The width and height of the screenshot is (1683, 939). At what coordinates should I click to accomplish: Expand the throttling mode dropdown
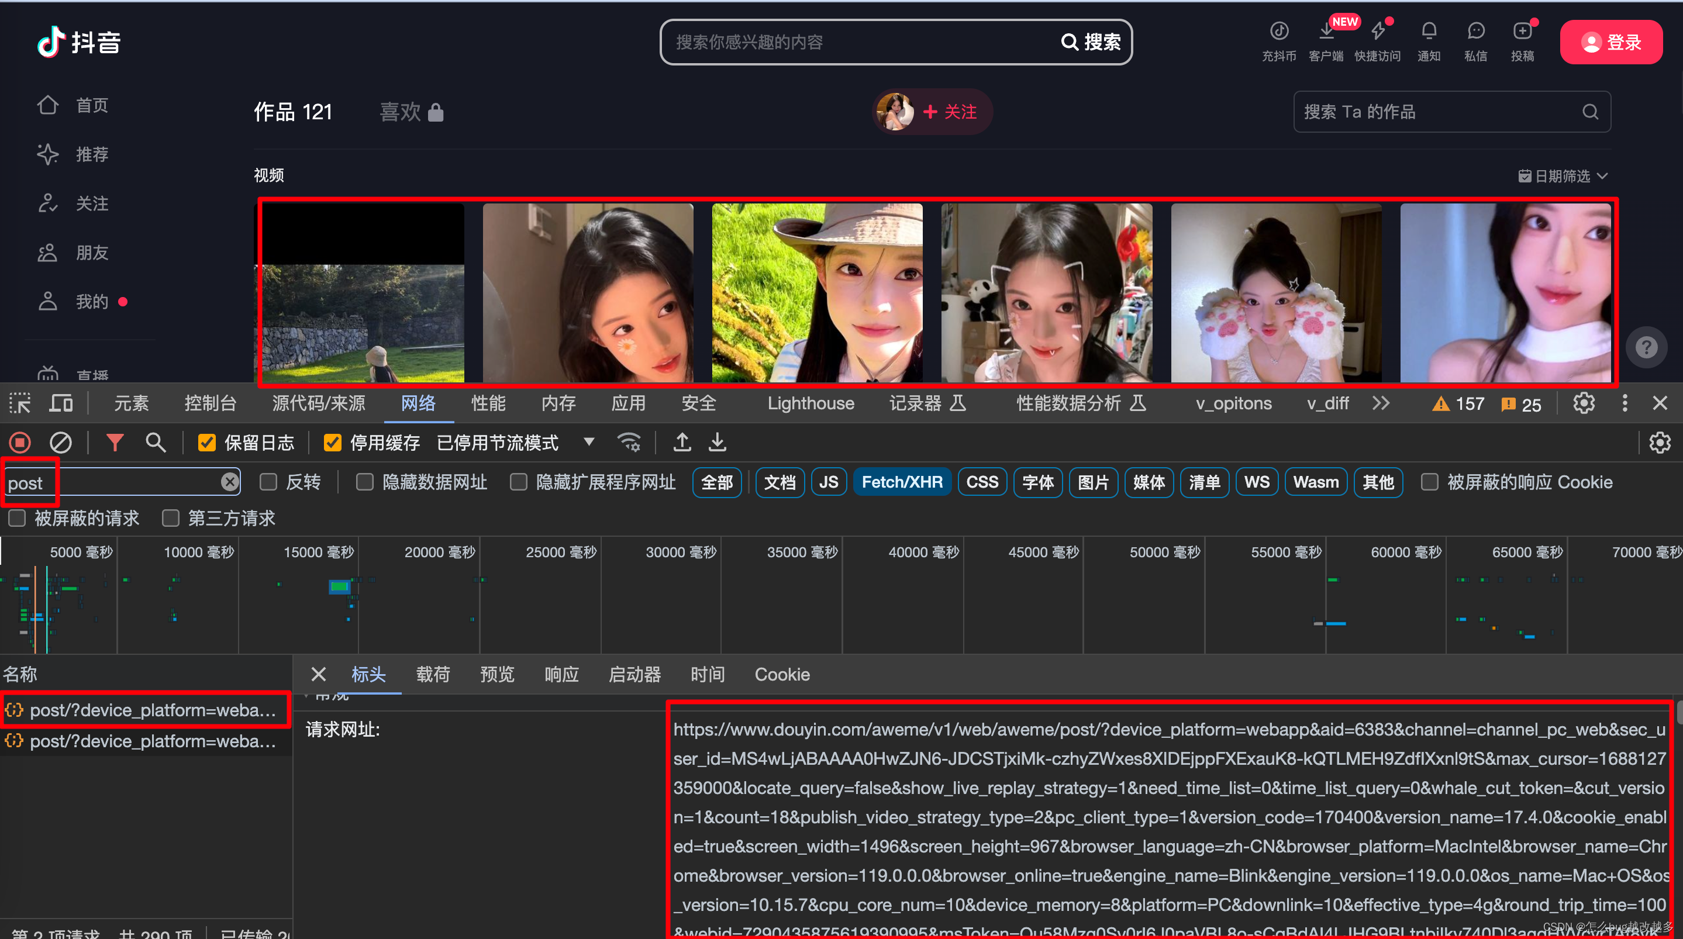pos(589,442)
